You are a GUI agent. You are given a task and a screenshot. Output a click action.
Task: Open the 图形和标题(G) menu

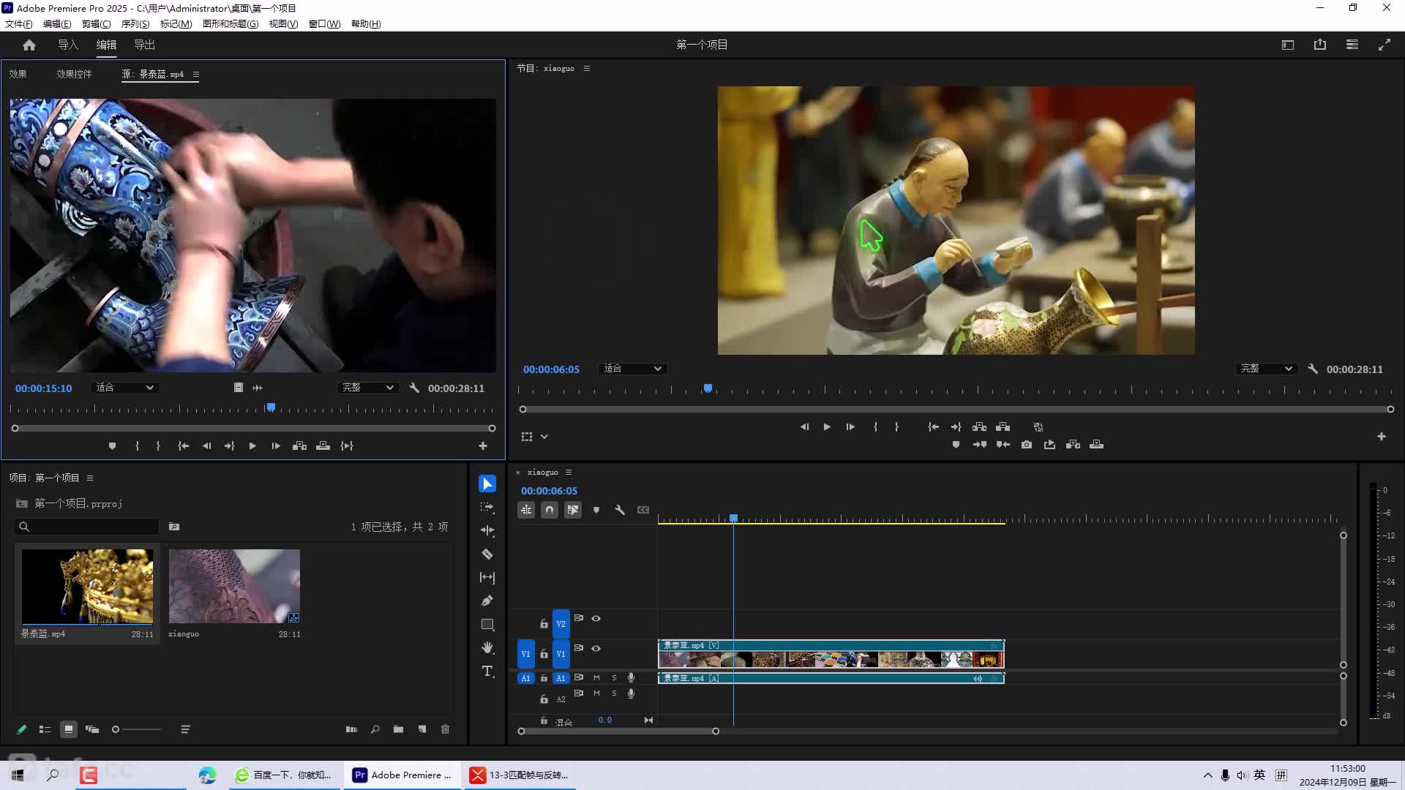pos(231,24)
